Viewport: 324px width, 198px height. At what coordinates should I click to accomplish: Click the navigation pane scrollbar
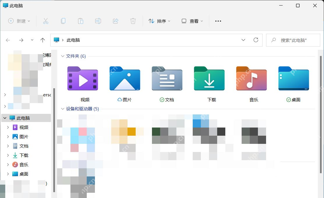[54, 140]
